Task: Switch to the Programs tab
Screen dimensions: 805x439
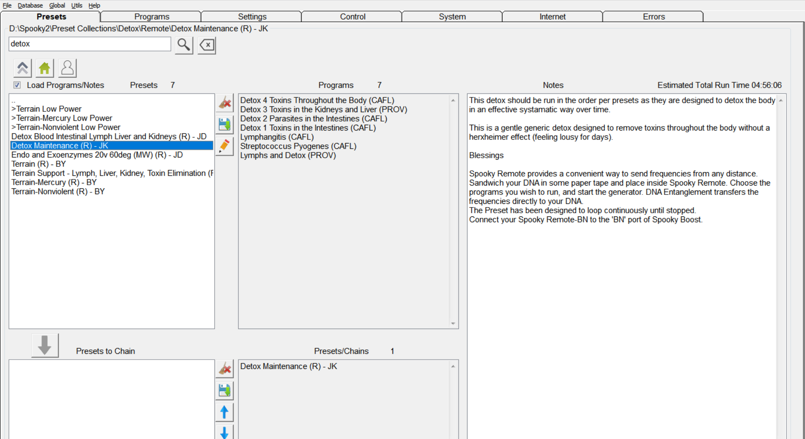Action: tap(151, 17)
